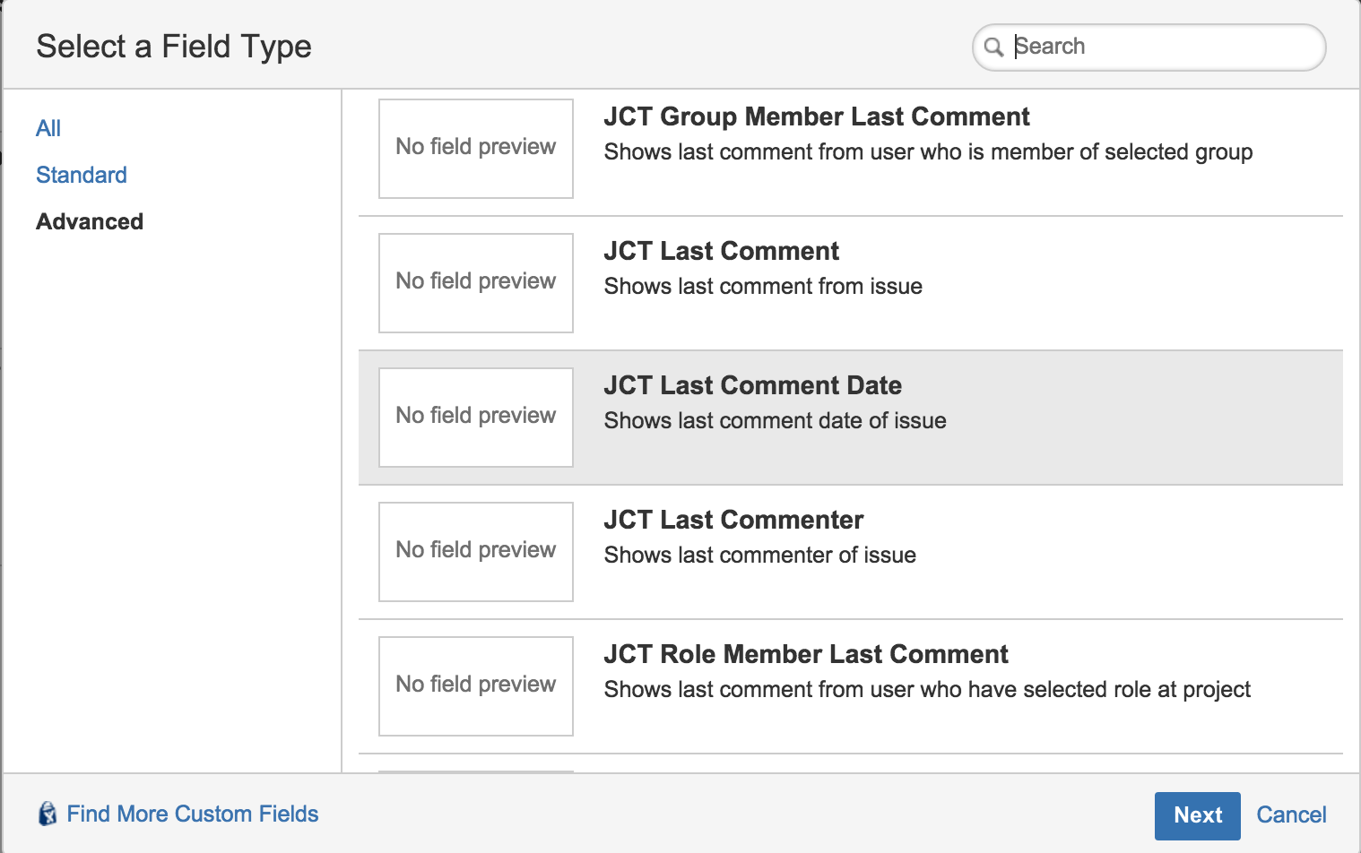Focus the Search input field

coord(1149,47)
